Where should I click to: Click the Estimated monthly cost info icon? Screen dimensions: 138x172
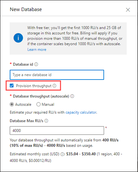click(x=62, y=154)
